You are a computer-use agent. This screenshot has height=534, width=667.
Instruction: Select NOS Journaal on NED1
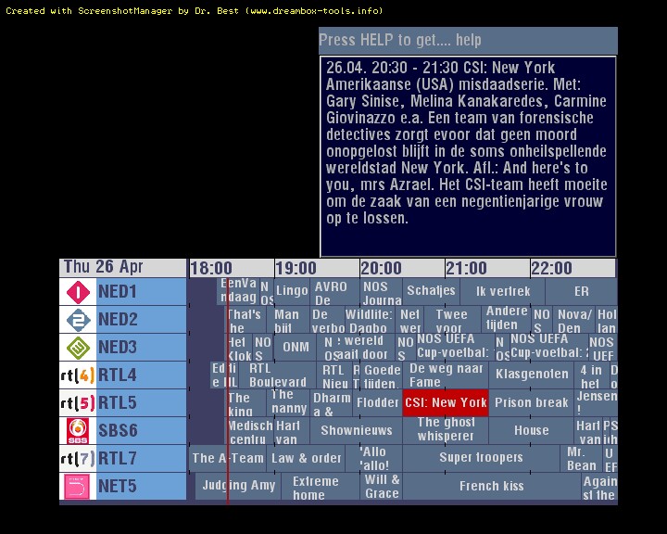click(x=381, y=292)
